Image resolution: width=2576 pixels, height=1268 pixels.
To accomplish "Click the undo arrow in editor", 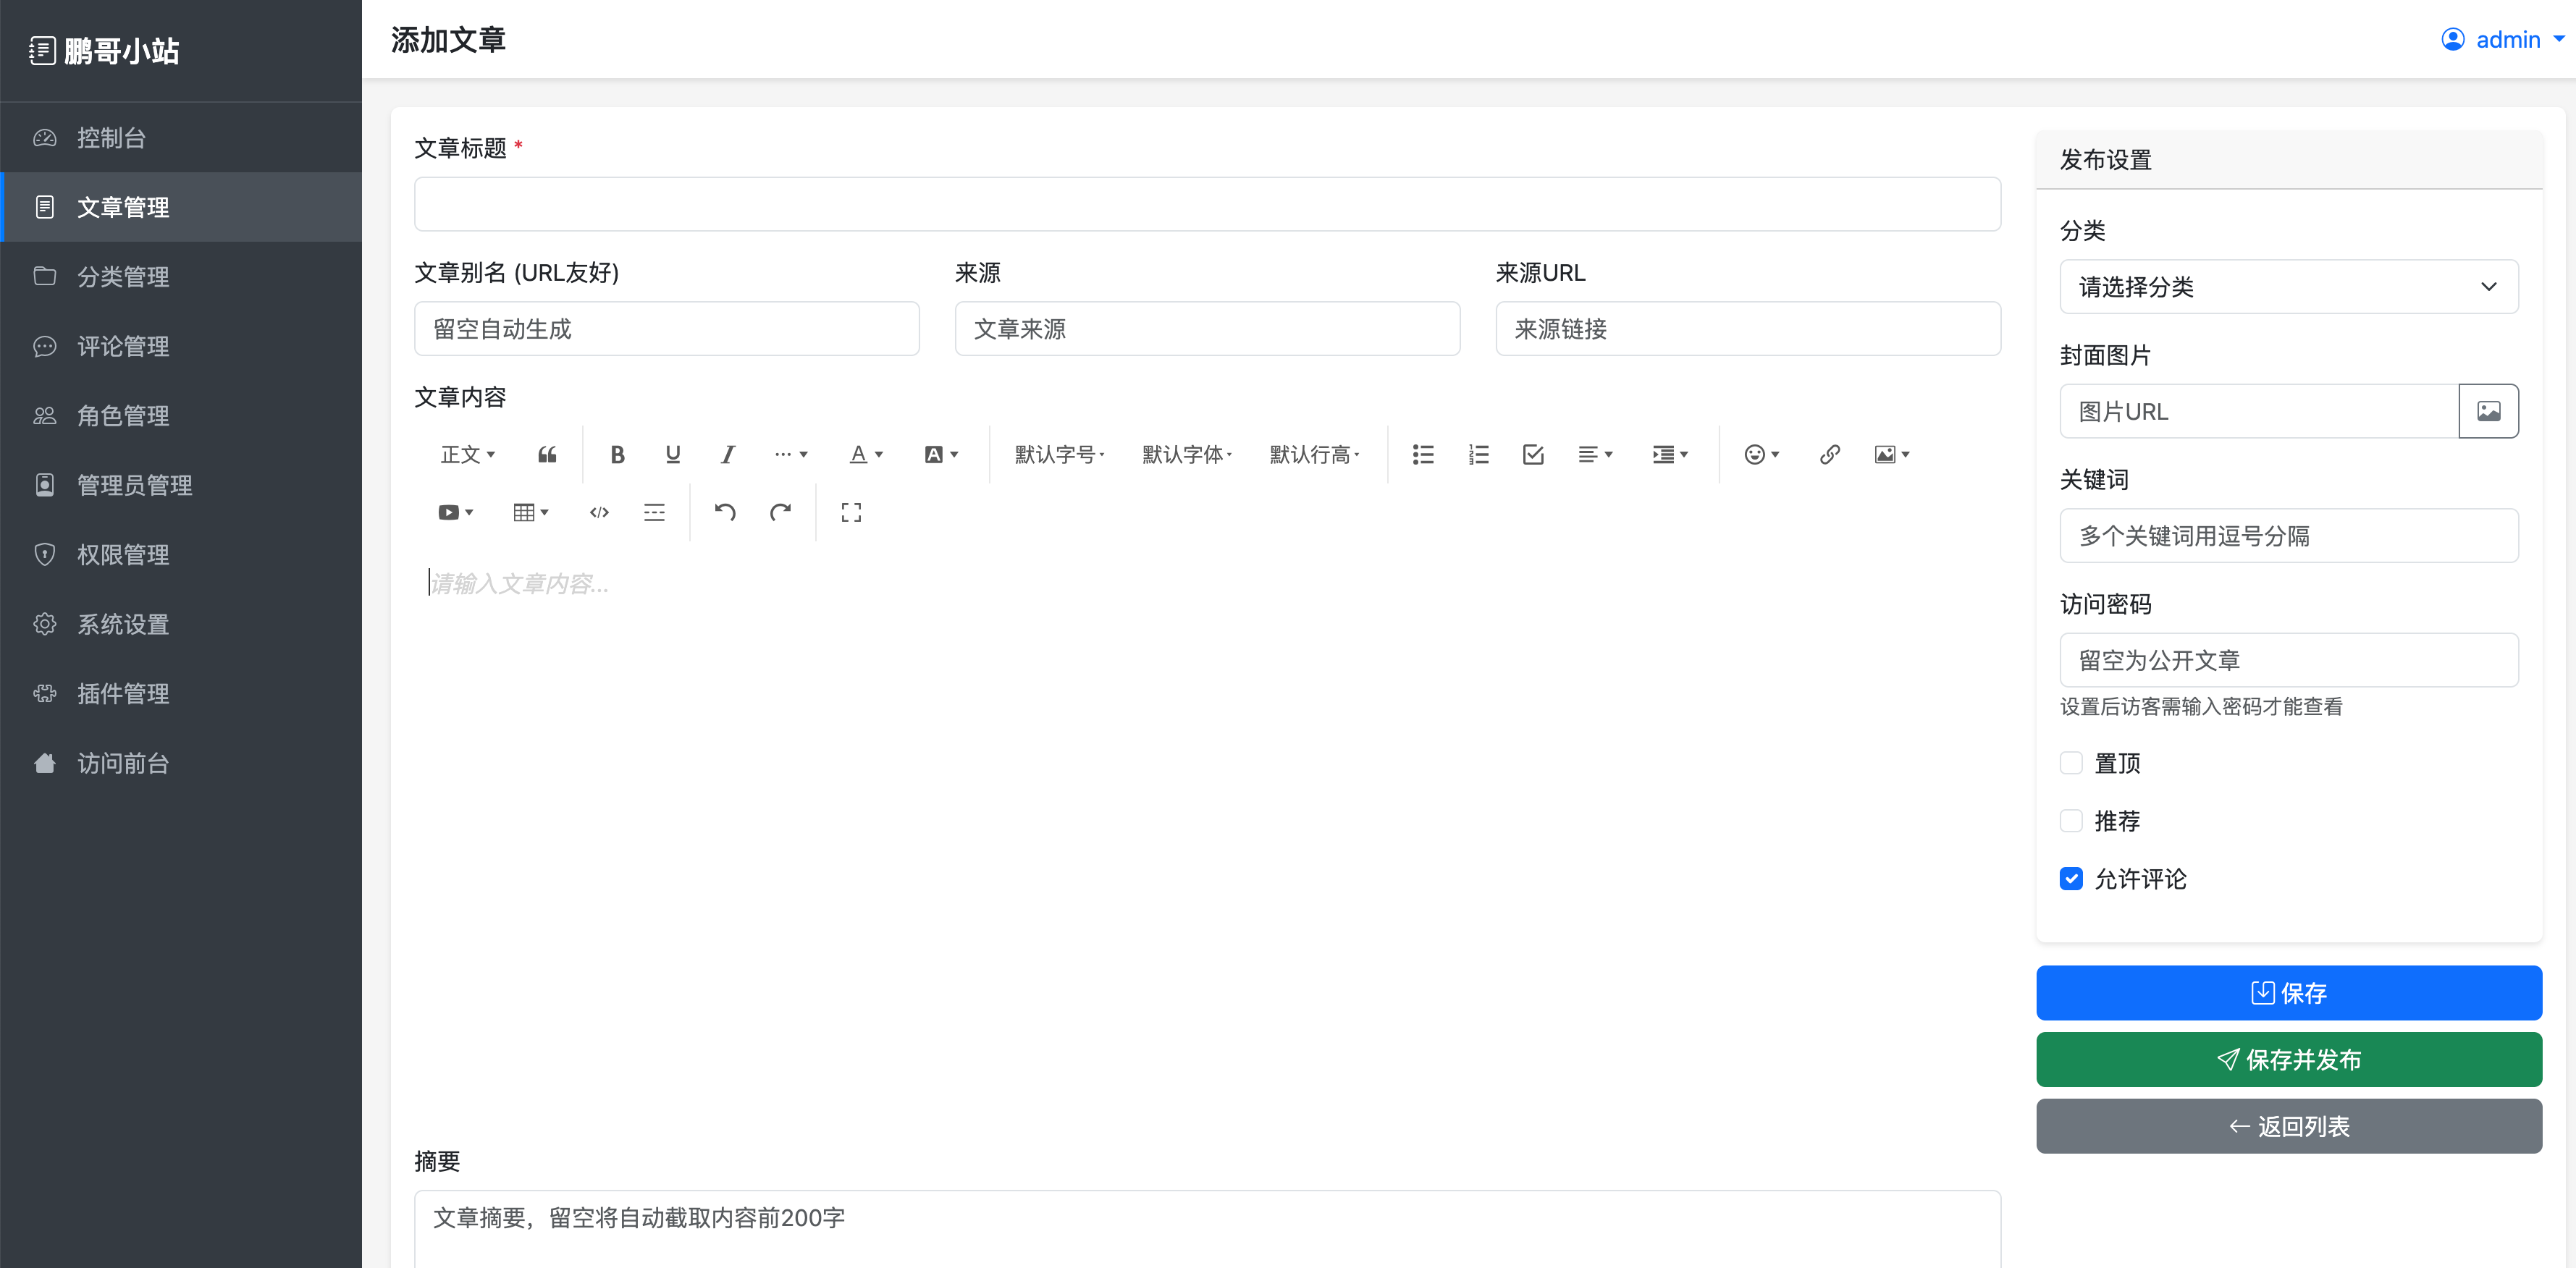I will pos(725,513).
